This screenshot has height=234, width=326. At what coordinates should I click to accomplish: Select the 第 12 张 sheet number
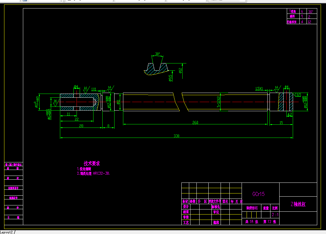point(270,222)
